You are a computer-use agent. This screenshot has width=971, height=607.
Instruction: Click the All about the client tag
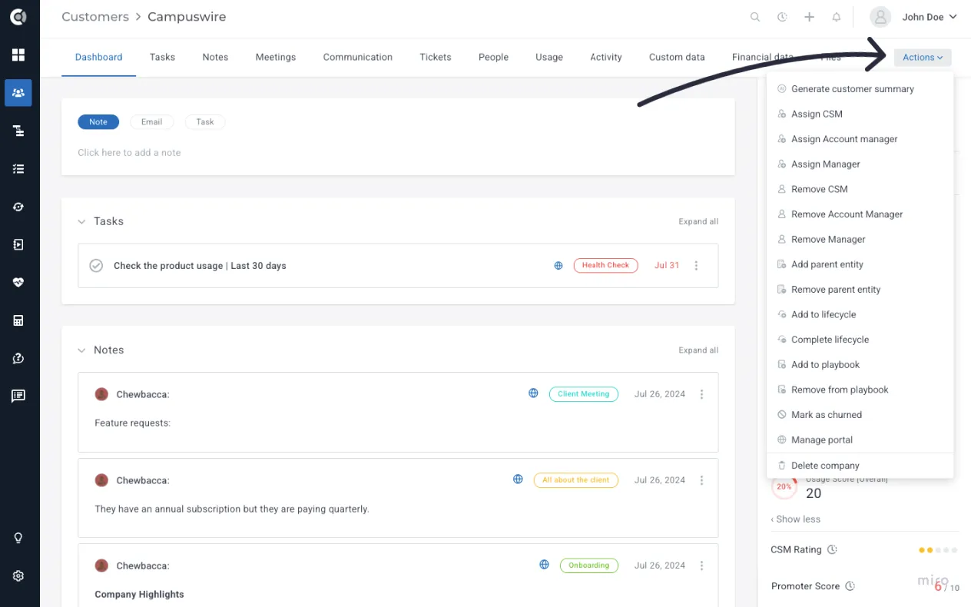(575, 480)
